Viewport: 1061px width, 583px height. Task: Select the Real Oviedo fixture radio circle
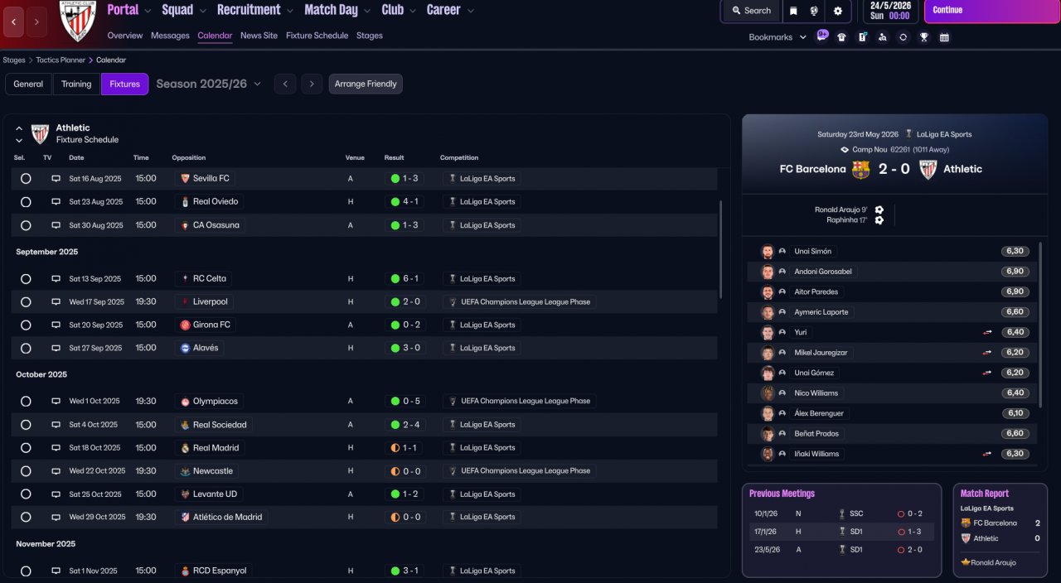(26, 201)
